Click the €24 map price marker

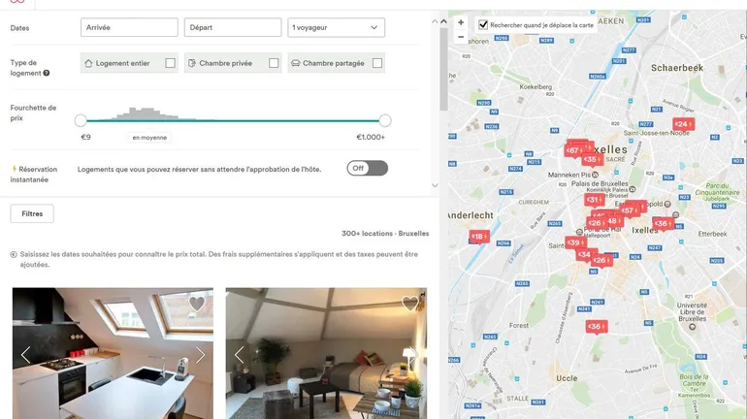click(683, 124)
